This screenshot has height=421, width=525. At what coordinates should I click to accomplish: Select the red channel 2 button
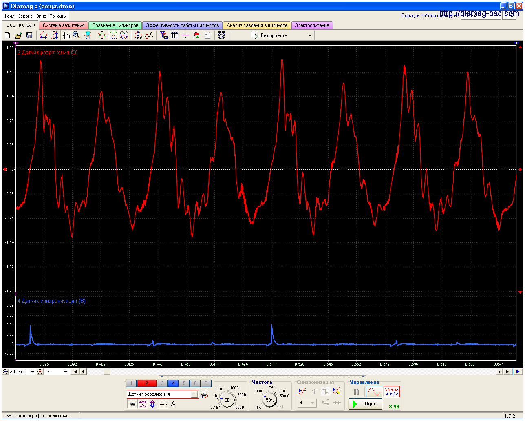(x=147, y=383)
